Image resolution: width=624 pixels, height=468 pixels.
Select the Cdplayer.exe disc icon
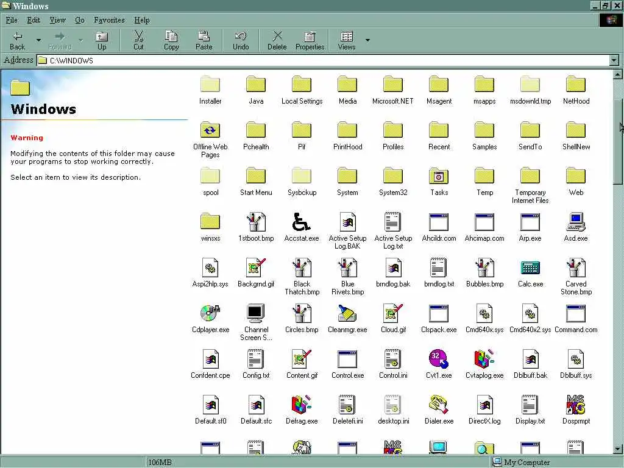(210, 313)
